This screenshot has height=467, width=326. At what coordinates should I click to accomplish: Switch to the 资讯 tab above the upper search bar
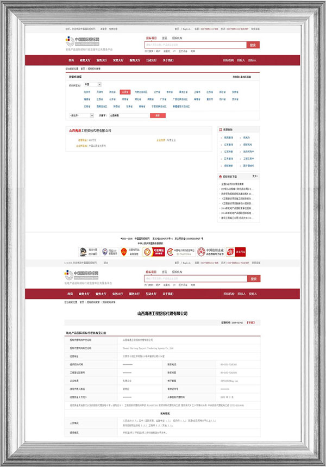pos(164,38)
